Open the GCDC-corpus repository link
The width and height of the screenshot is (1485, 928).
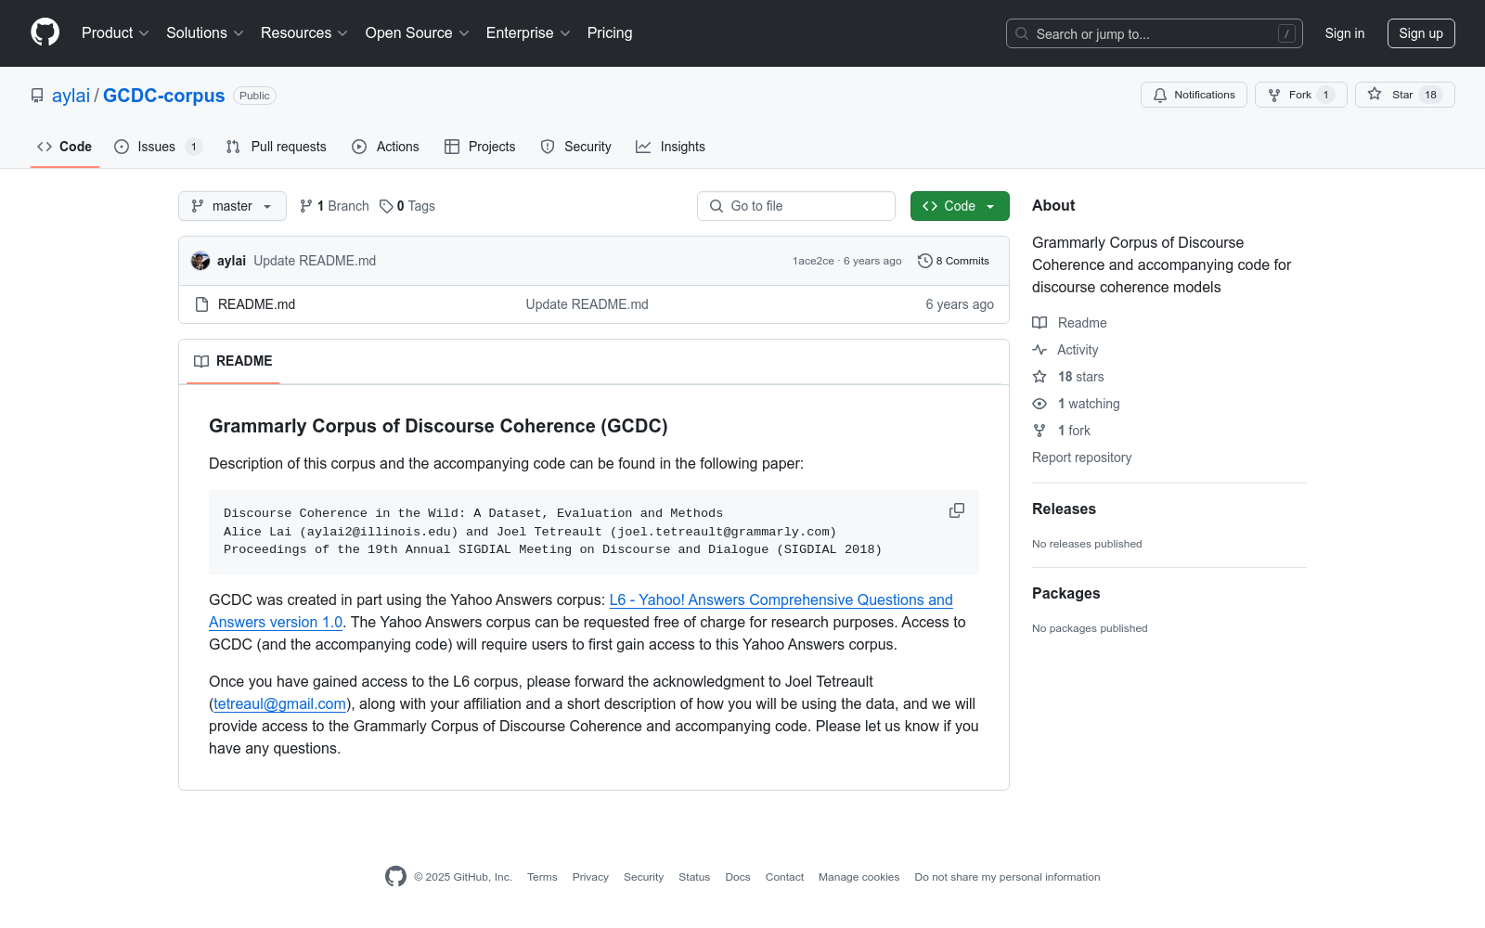pos(164,96)
